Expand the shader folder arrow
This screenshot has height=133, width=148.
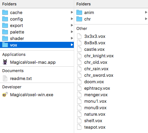(72, 38)
